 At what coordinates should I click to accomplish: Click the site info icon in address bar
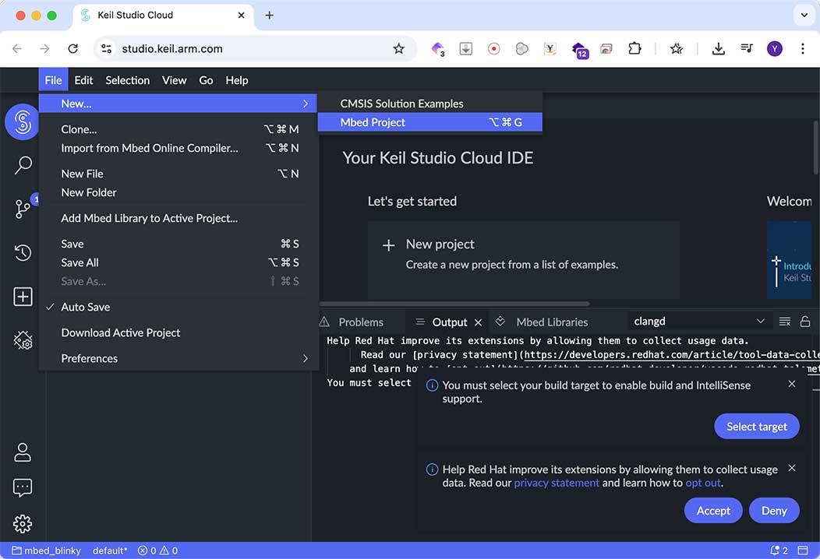pos(107,48)
